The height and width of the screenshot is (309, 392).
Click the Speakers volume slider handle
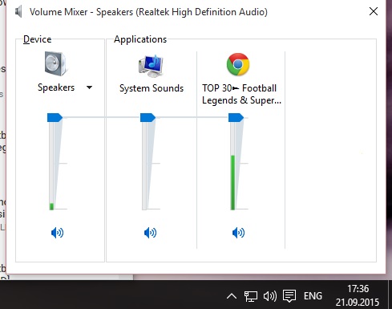point(55,117)
